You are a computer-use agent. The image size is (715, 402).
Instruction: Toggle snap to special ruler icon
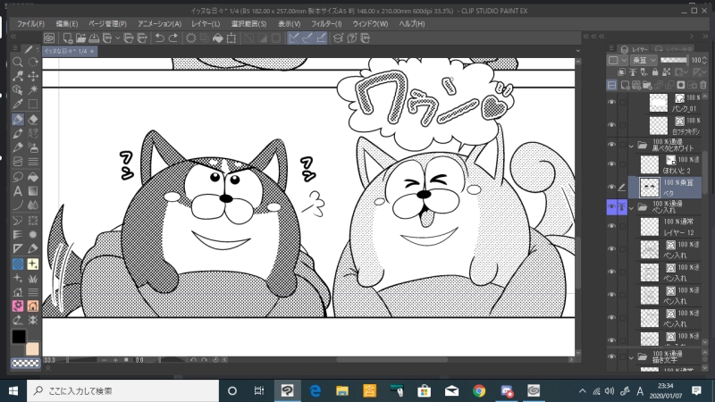click(307, 38)
